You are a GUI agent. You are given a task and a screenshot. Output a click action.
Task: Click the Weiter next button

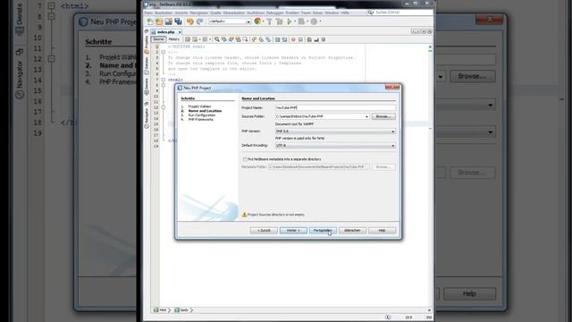click(x=293, y=231)
